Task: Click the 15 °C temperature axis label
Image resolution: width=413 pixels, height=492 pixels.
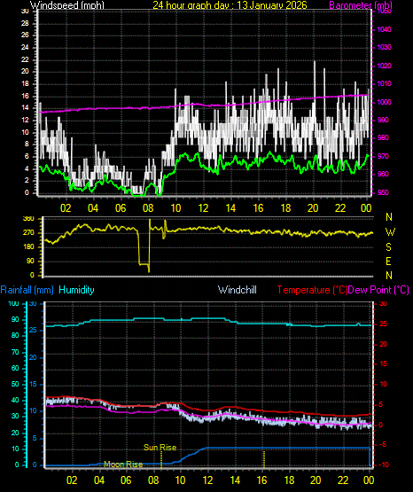Action: tap(383, 364)
